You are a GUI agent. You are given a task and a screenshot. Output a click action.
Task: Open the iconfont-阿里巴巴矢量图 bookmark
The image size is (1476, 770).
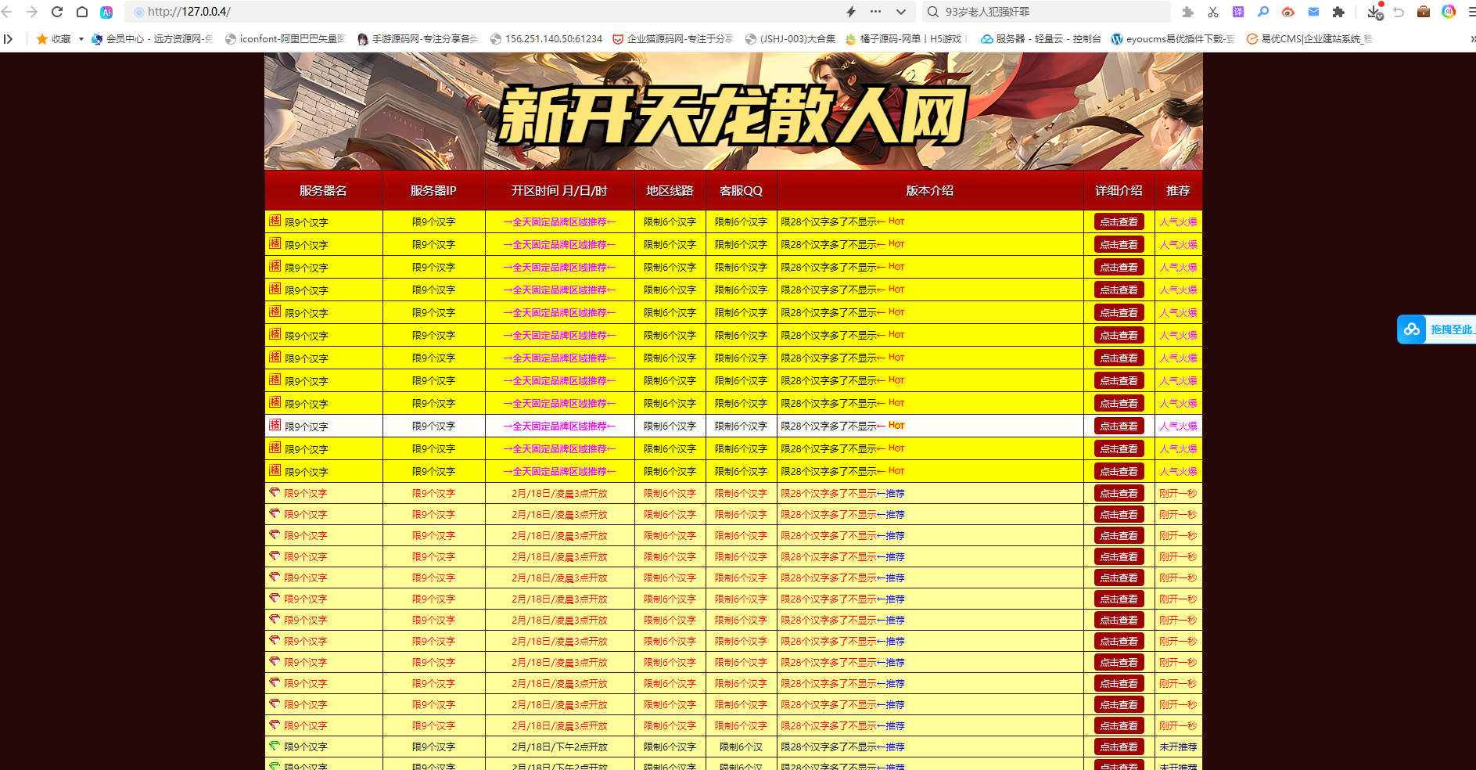coord(285,38)
